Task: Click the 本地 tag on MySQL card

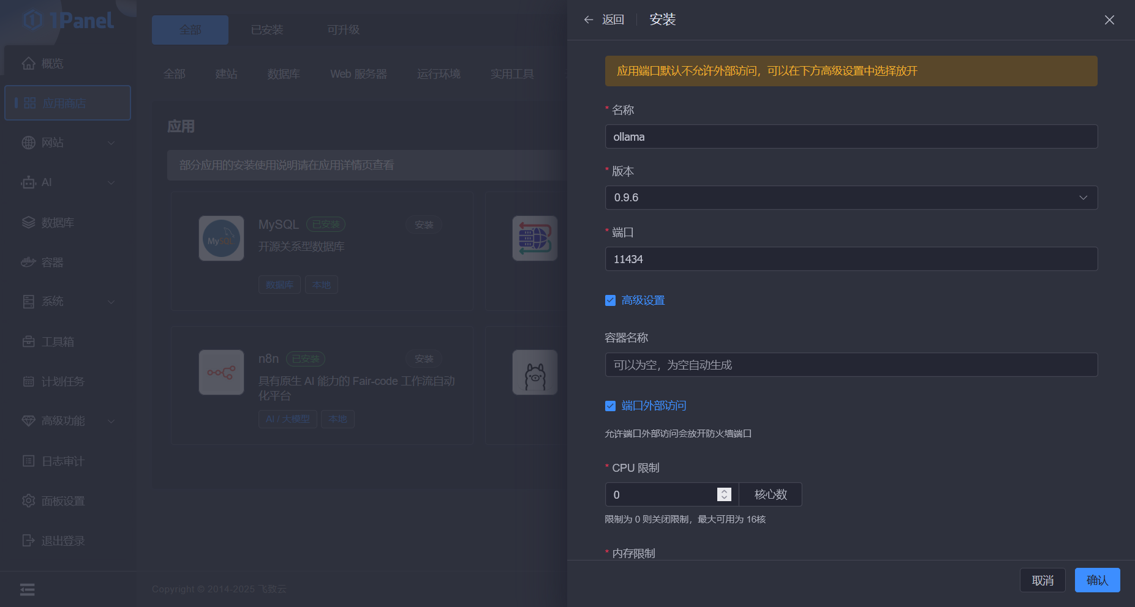Action: tap(322, 285)
